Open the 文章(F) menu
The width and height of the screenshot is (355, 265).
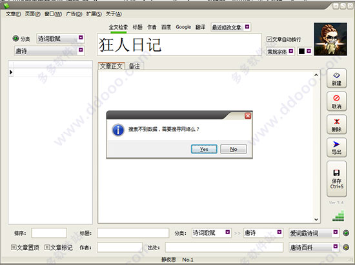coord(14,14)
